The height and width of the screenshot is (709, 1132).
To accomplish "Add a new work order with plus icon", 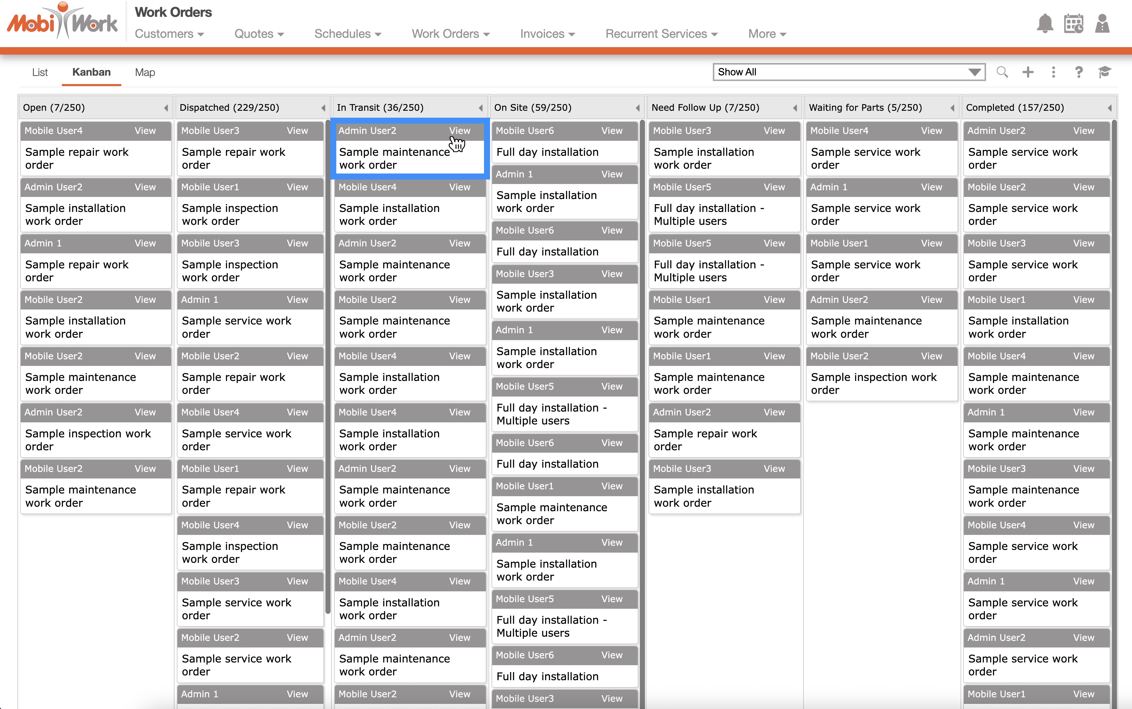I will pyautogui.click(x=1028, y=72).
